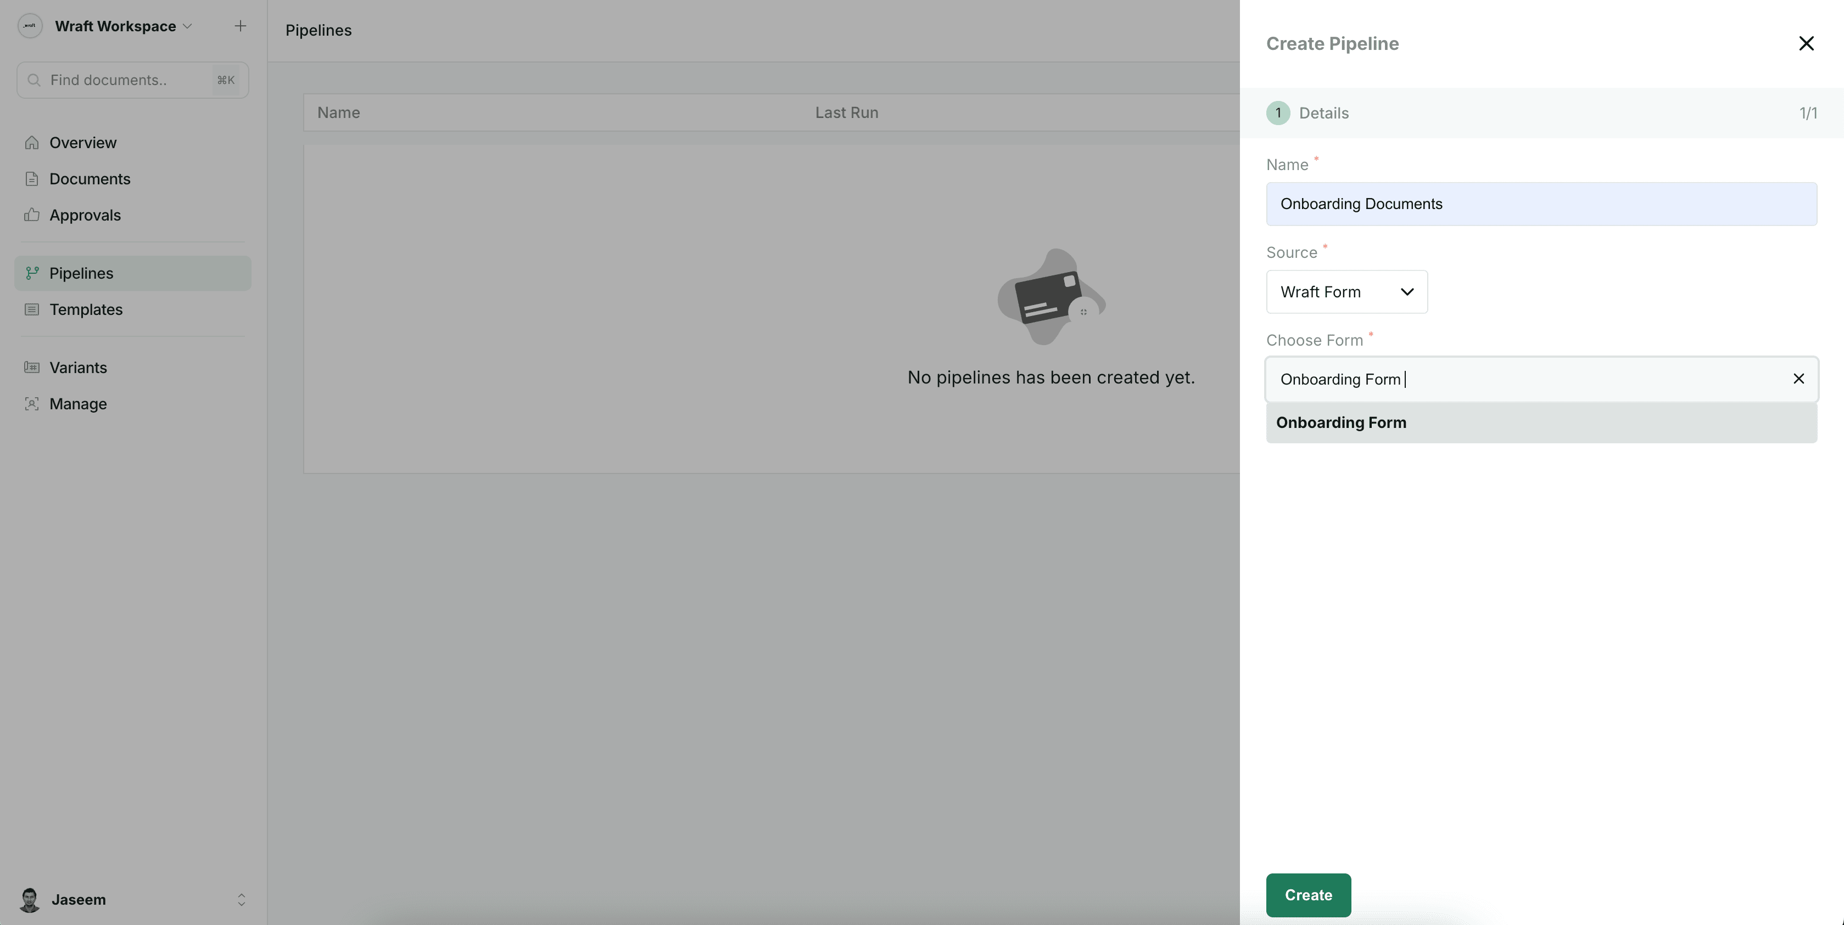Image resolution: width=1844 pixels, height=925 pixels.
Task: Click the Manage user-frame icon
Action: click(x=31, y=403)
